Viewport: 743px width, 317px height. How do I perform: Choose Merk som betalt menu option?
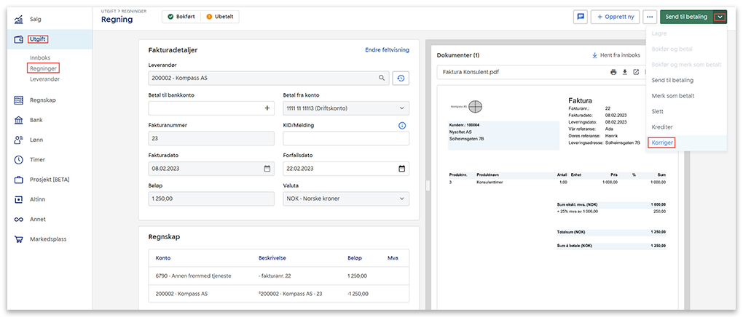[672, 96]
